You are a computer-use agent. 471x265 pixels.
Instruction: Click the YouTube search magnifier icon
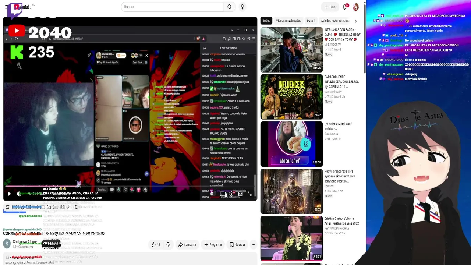(x=229, y=7)
